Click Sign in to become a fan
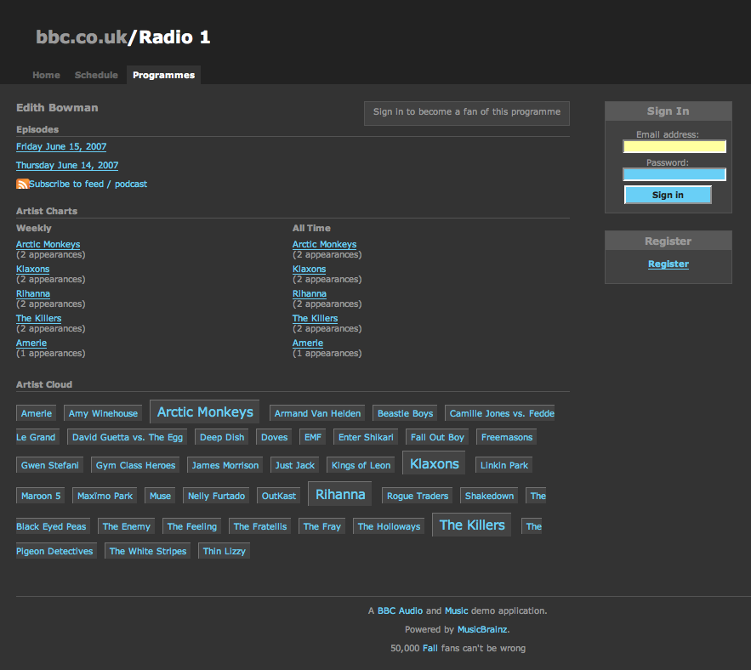This screenshot has height=670, width=751. pos(466,112)
